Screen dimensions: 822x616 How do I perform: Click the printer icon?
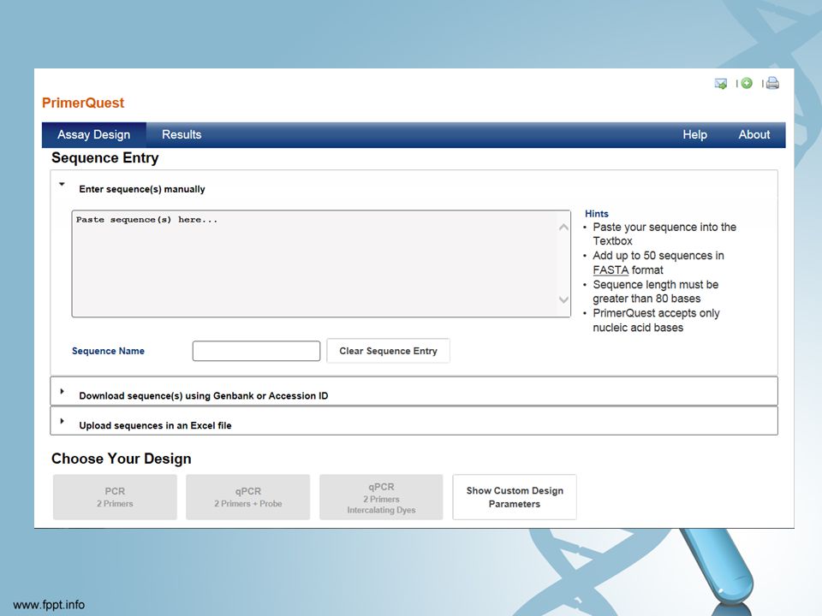point(772,83)
